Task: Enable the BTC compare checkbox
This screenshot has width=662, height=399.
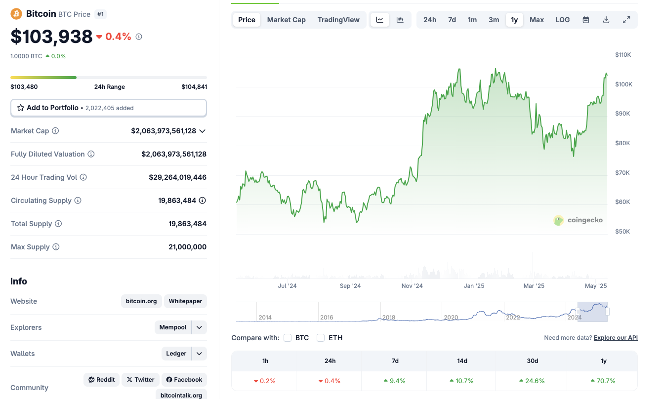Action: [288, 338]
